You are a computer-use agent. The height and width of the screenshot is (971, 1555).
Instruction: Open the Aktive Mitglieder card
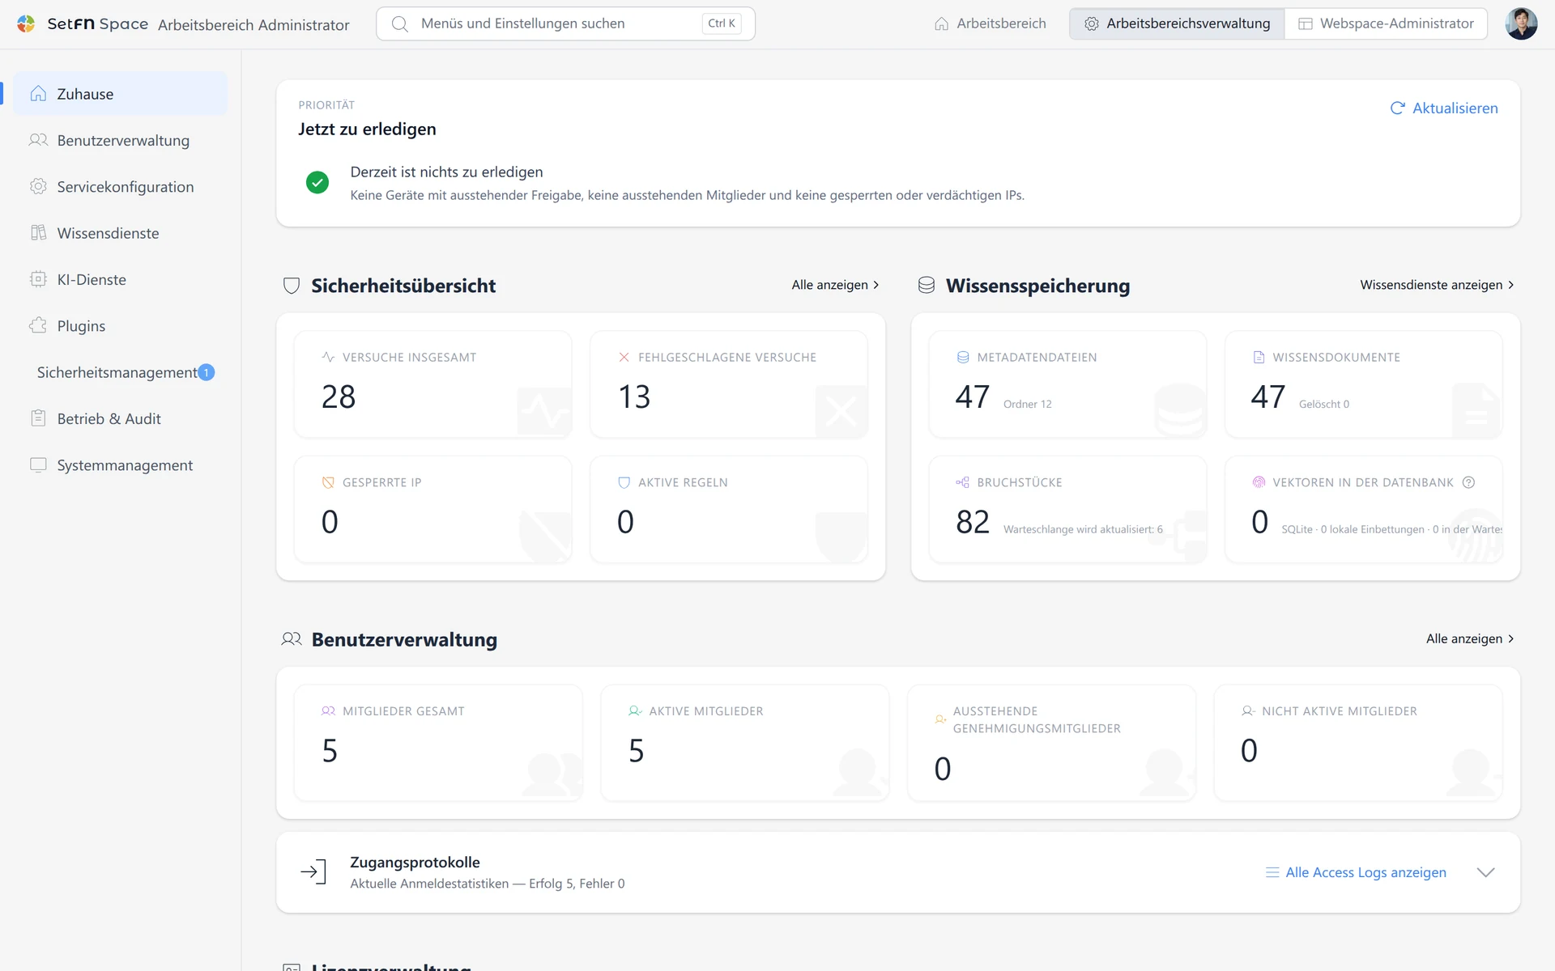pos(745,743)
